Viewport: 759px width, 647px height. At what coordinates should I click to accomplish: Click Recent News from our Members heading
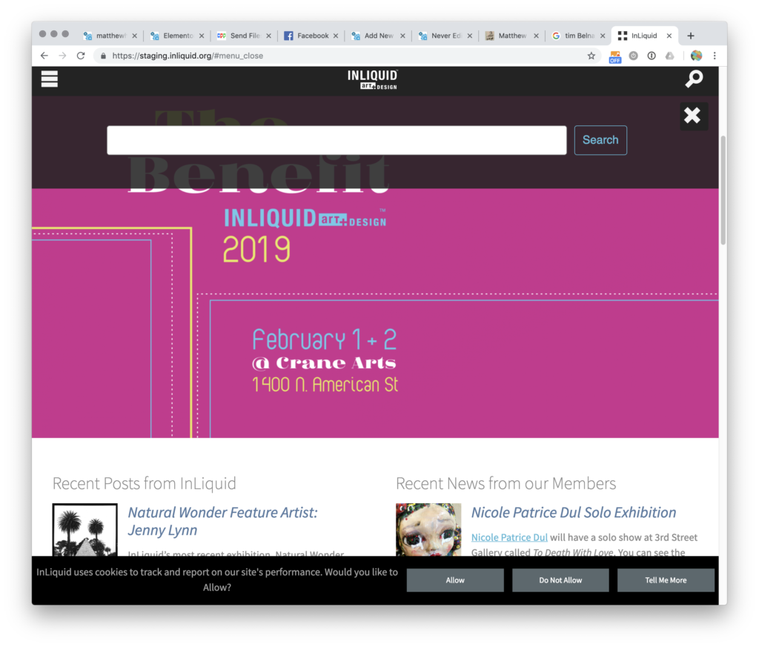tap(506, 483)
